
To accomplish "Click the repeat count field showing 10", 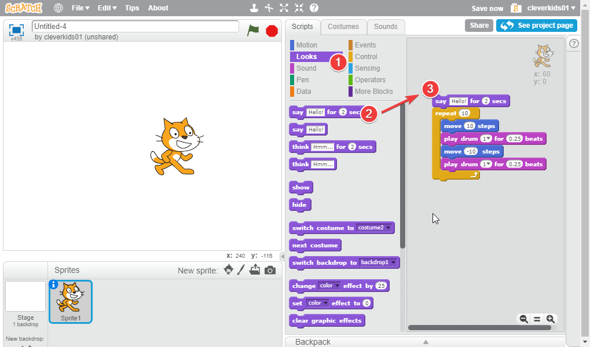I will [x=465, y=114].
